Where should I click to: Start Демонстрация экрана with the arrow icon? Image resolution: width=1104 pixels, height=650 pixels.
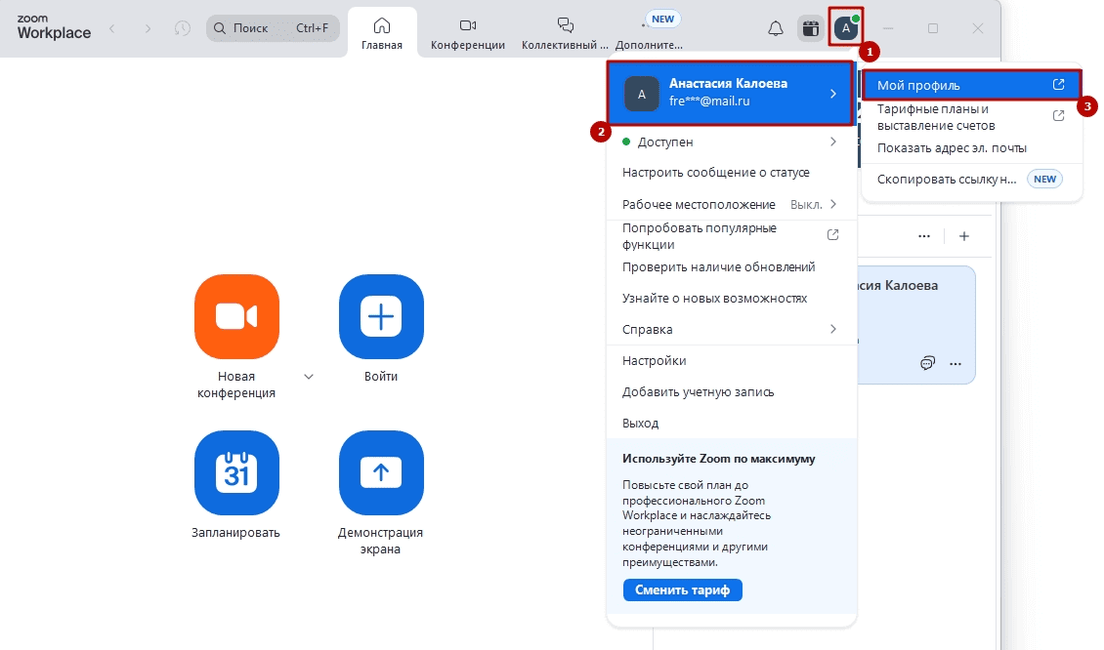tap(381, 472)
